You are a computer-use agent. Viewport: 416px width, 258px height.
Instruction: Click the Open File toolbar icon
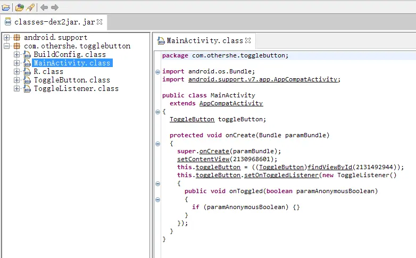6,7
